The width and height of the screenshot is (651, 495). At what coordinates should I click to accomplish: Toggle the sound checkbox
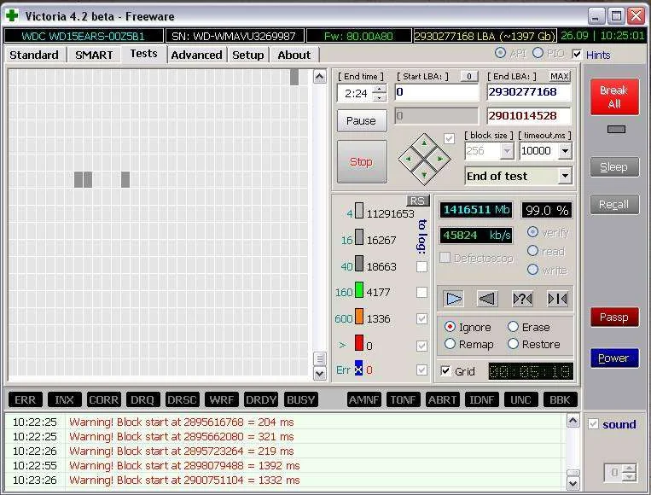coord(593,424)
